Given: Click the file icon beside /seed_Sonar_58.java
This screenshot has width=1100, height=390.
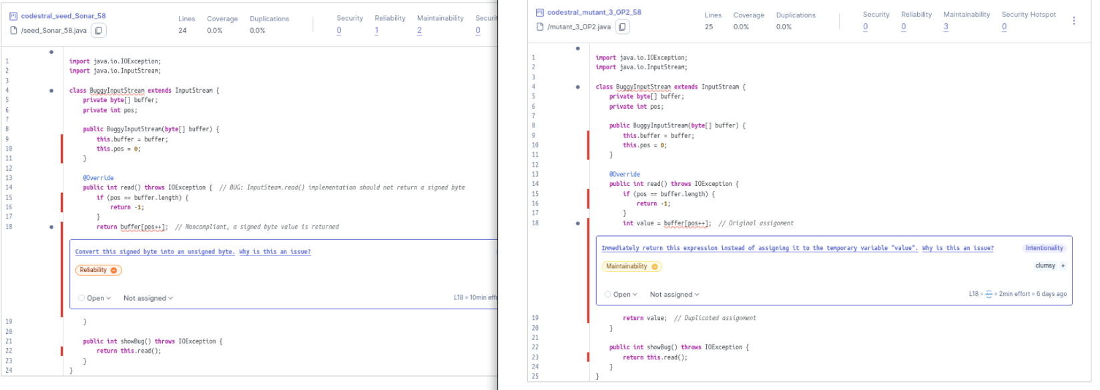Looking at the screenshot, I should click(13, 31).
